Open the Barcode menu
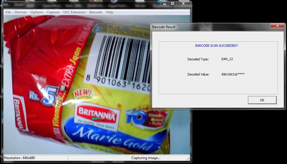This screenshot has height=164, width=287. point(95,12)
